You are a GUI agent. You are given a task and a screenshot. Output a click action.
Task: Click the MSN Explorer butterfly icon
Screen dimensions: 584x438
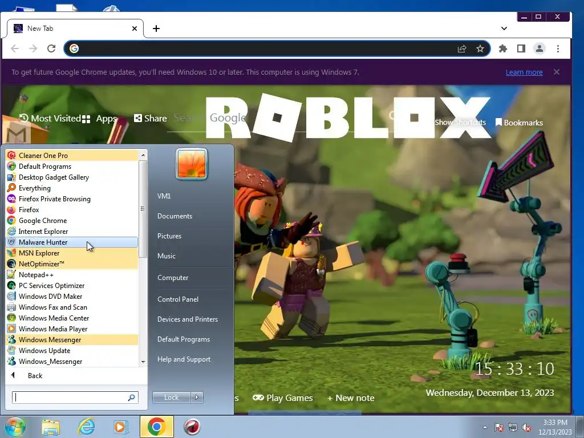pyautogui.click(x=11, y=253)
